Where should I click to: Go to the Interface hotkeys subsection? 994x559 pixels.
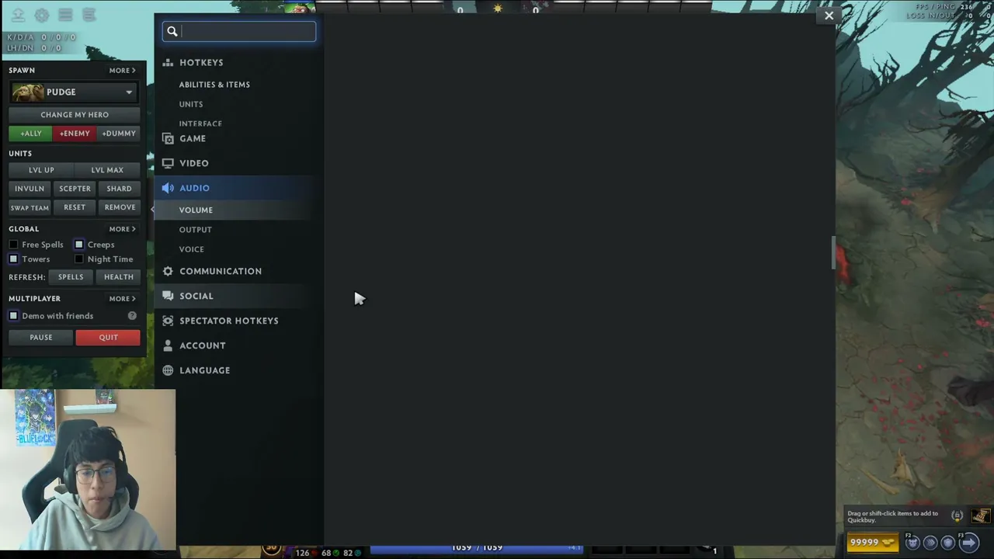tap(200, 123)
